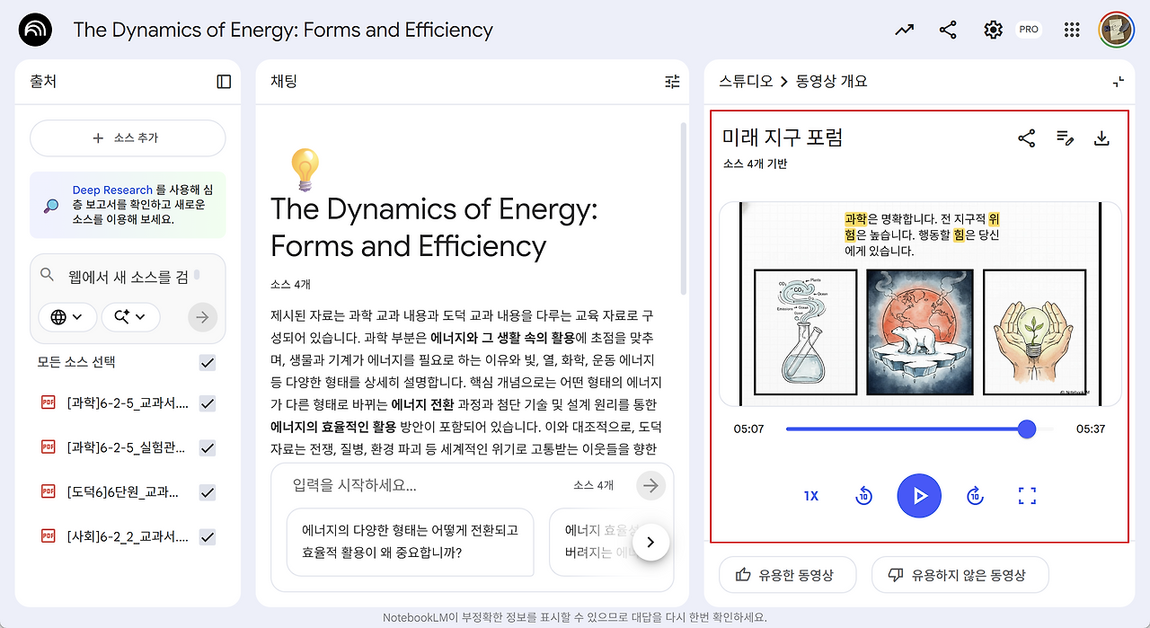The height and width of the screenshot is (628, 1150).
Task: Click the Deep Research link
Action: pos(112,190)
